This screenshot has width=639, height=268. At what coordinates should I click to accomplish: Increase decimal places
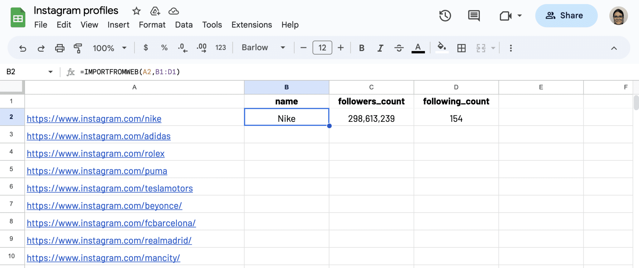coord(202,48)
